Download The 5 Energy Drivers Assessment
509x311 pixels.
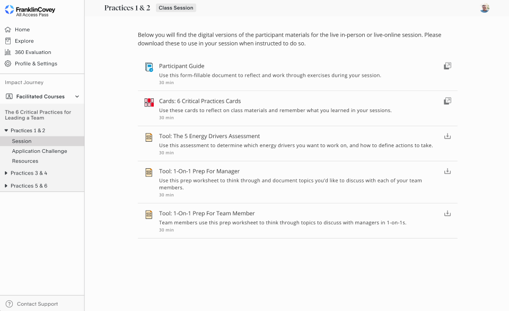[447, 136]
